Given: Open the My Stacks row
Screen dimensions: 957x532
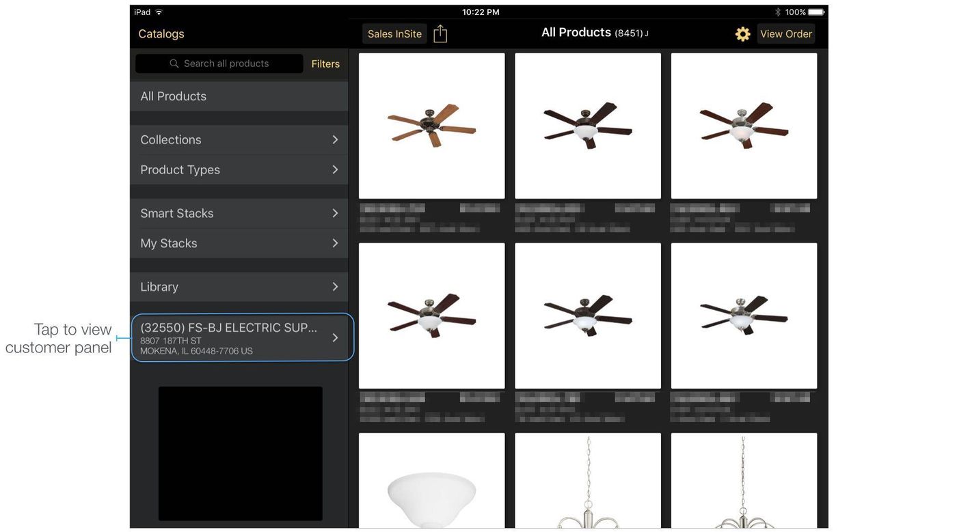Looking at the screenshot, I should coord(239,243).
